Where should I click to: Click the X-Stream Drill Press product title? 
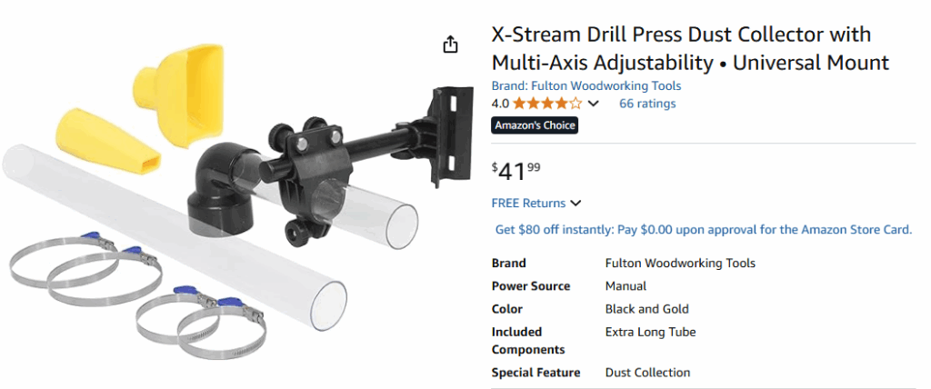click(690, 48)
